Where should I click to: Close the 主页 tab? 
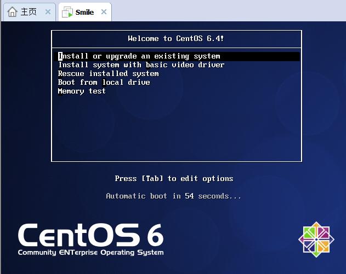[x=48, y=12]
